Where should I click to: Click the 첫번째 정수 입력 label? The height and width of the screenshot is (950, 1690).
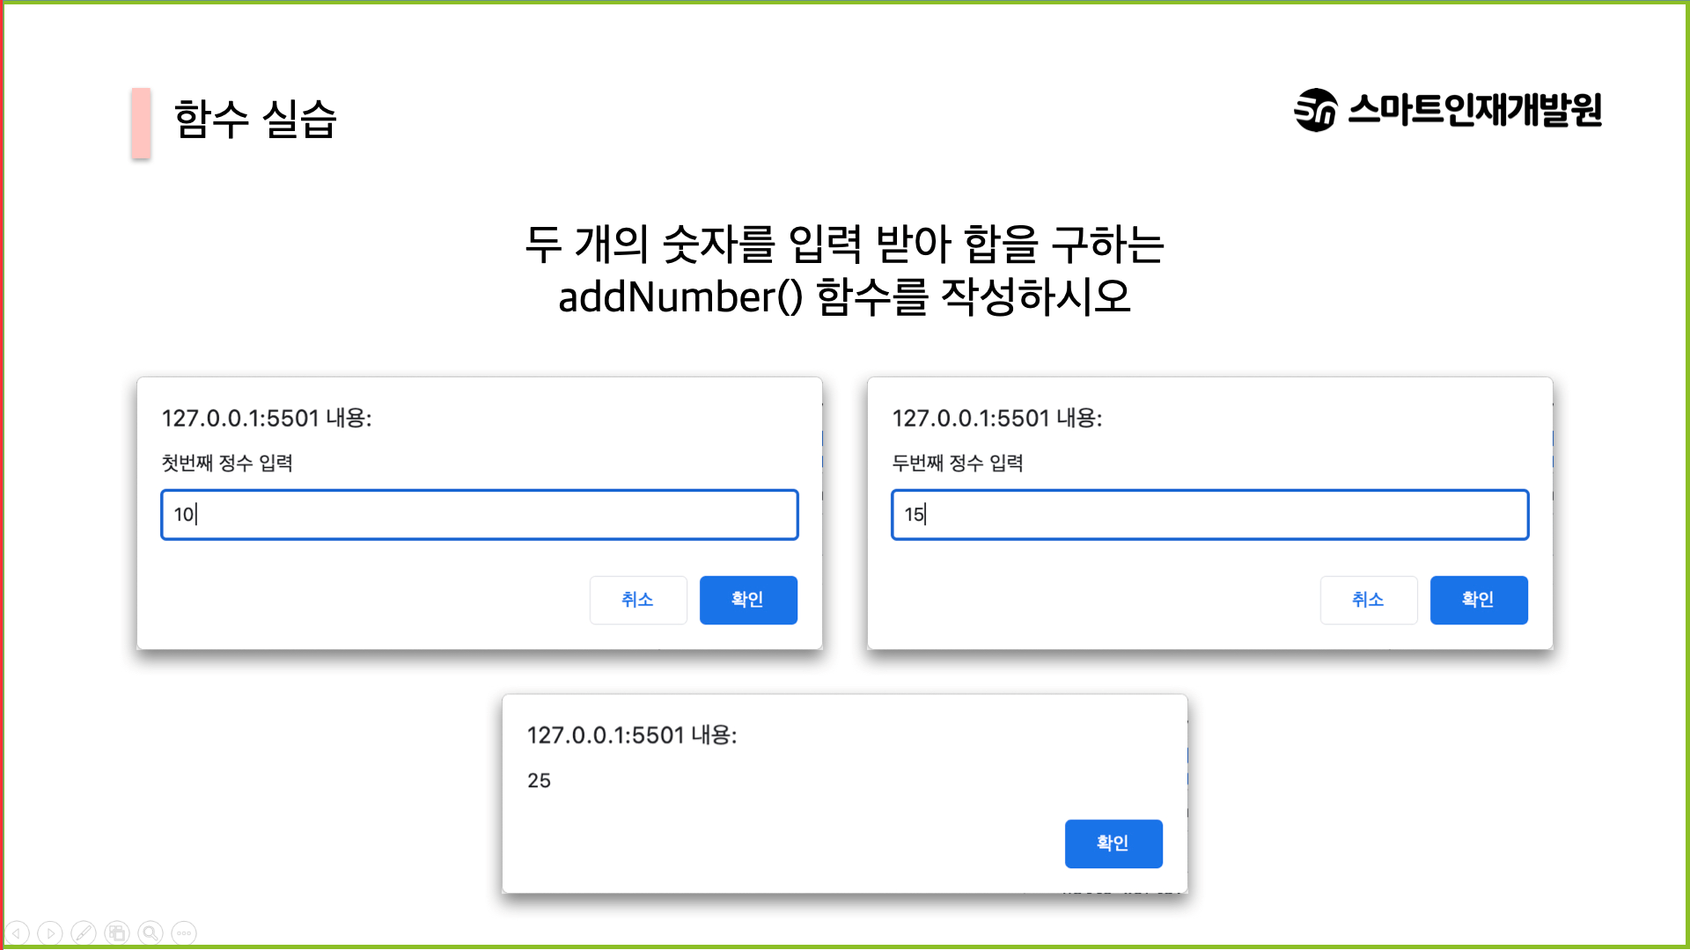click(x=227, y=463)
